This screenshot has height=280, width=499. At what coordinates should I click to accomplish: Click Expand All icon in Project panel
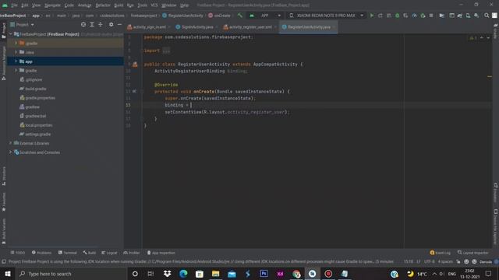click(x=92, y=24)
